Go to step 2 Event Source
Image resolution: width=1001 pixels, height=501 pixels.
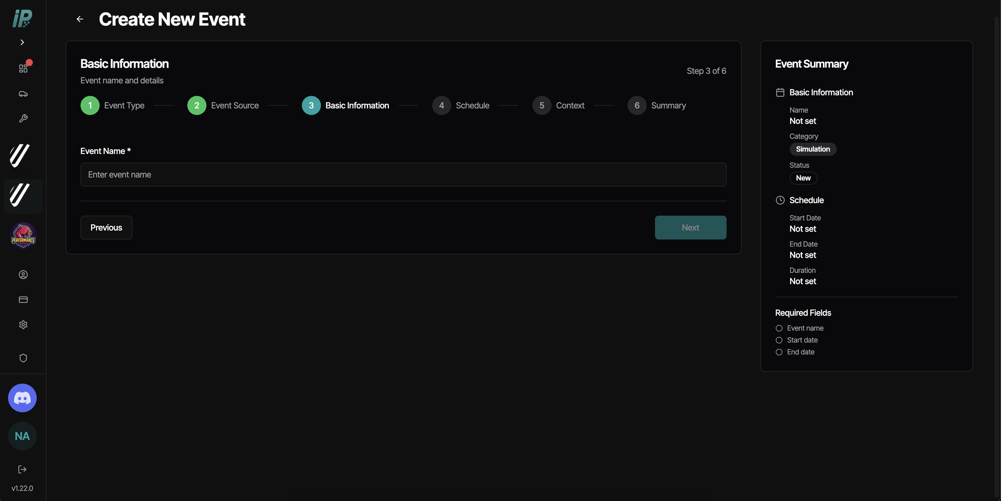tap(223, 105)
